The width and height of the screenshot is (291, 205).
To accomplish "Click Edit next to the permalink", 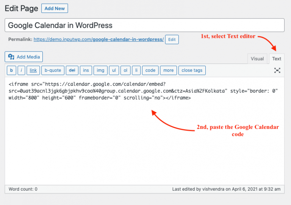I will pyautogui.click(x=172, y=39).
